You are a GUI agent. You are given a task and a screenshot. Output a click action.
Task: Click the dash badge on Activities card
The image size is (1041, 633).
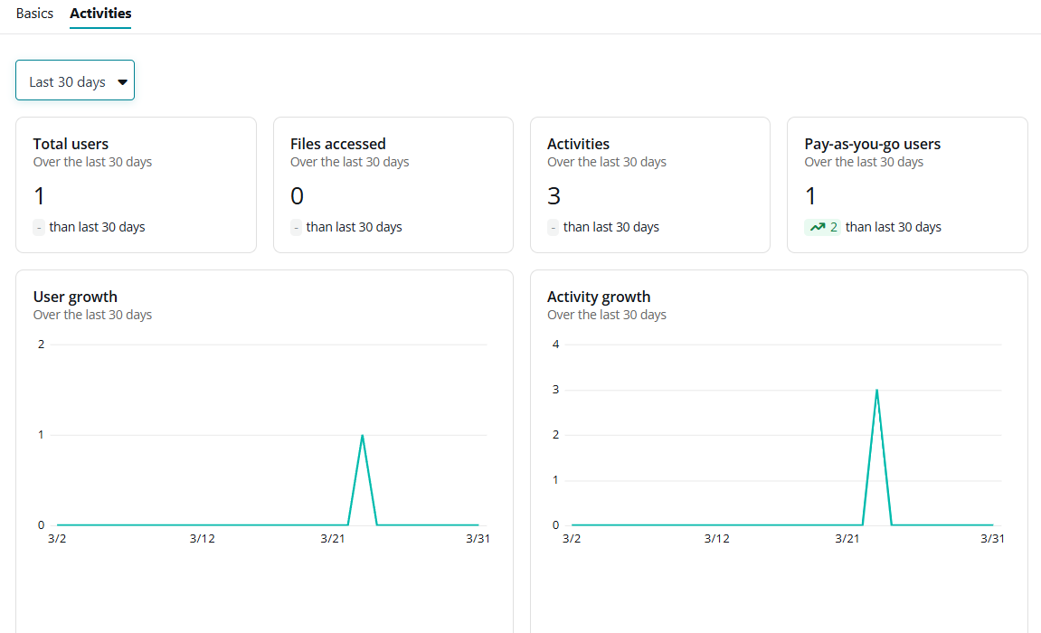tap(553, 227)
